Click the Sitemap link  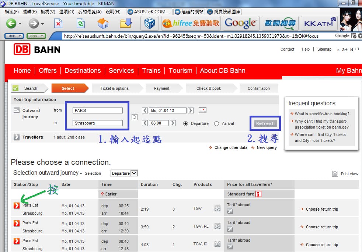tap(324, 49)
